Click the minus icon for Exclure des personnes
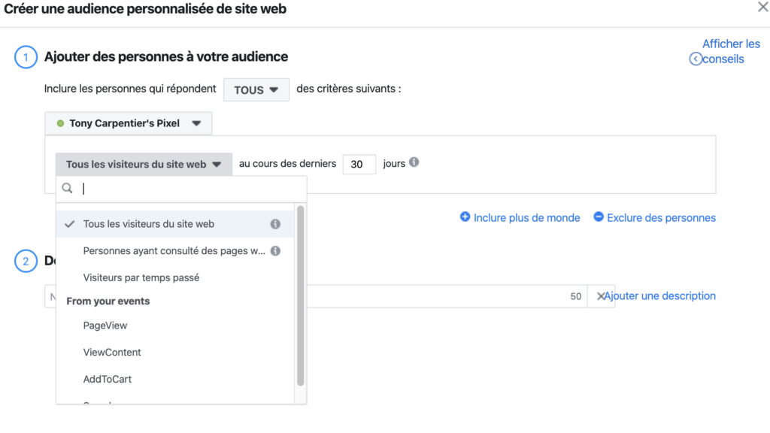The image size is (770, 433). pyautogui.click(x=598, y=216)
